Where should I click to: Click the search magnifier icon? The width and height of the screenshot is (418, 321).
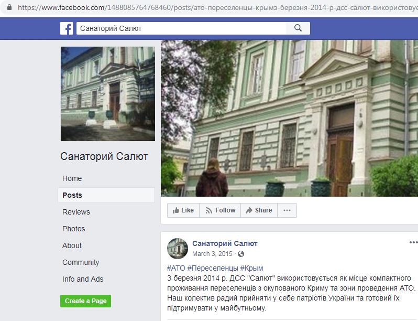tap(298, 28)
